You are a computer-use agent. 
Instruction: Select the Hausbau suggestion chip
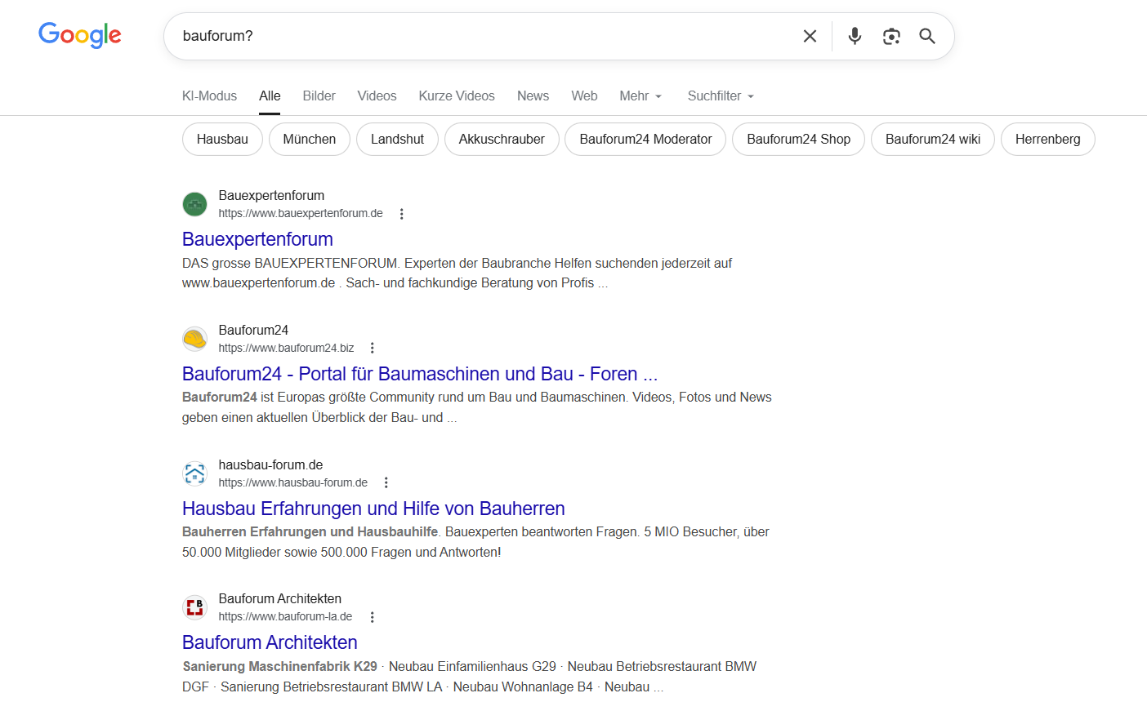pyautogui.click(x=222, y=139)
